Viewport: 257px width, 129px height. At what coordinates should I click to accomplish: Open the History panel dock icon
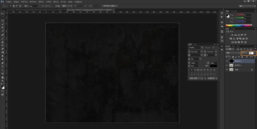click(x=222, y=13)
